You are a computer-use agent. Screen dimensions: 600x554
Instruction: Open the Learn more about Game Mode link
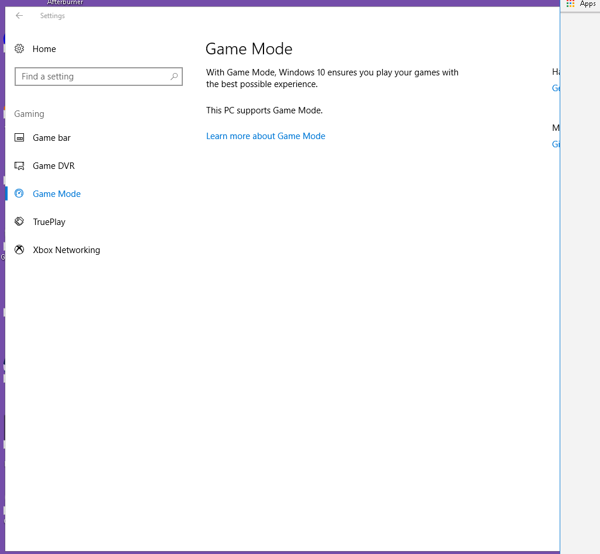click(x=266, y=136)
